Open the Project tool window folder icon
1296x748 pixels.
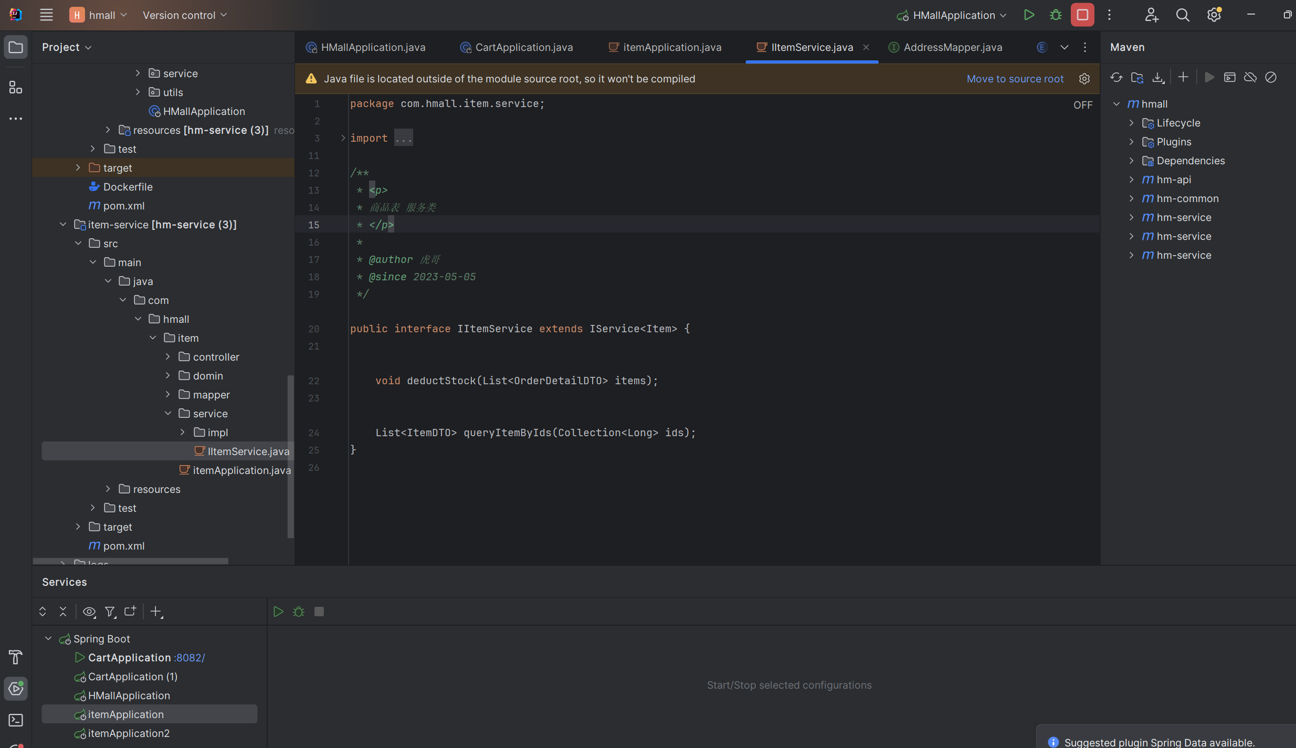click(x=16, y=47)
